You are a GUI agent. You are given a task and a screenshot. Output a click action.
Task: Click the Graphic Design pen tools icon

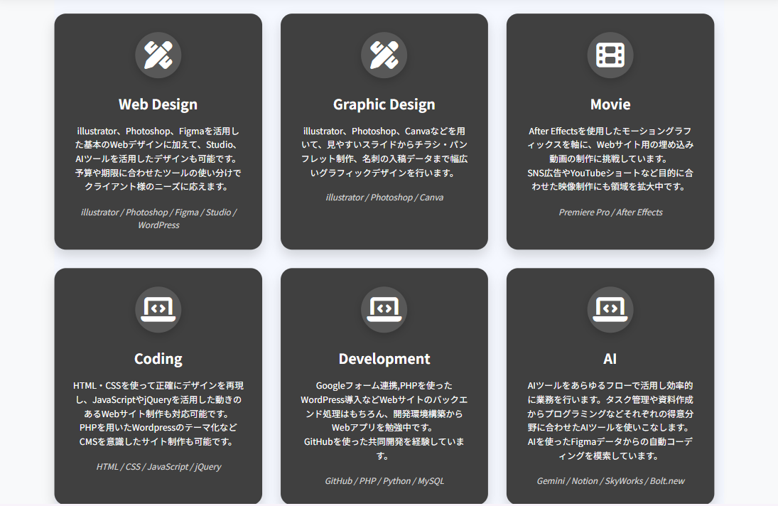[x=384, y=55]
